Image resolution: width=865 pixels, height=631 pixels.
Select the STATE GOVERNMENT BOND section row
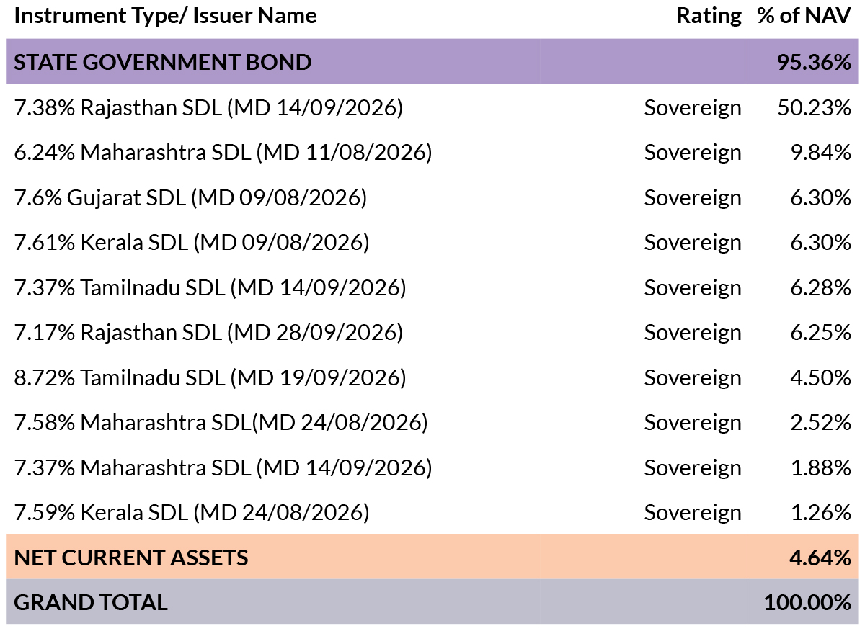click(x=163, y=62)
